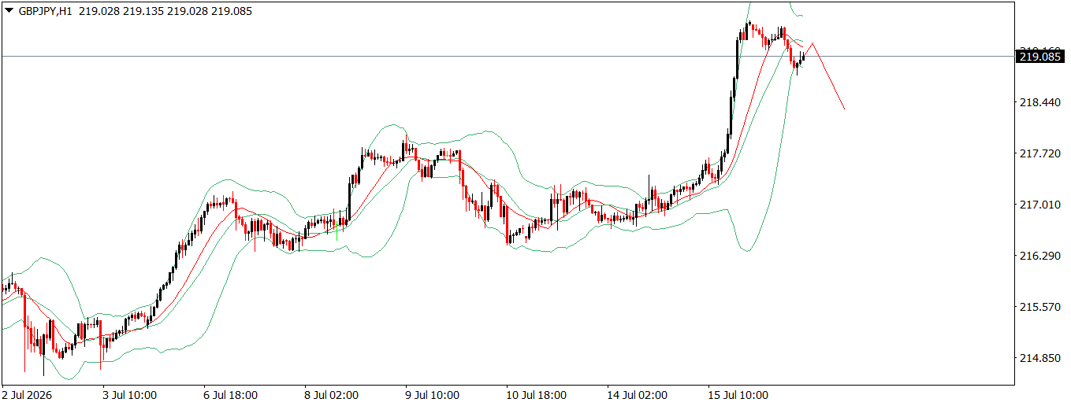Click the 6 Jul 18:00 time label
This screenshot has width=1071, height=406.
tap(230, 395)
